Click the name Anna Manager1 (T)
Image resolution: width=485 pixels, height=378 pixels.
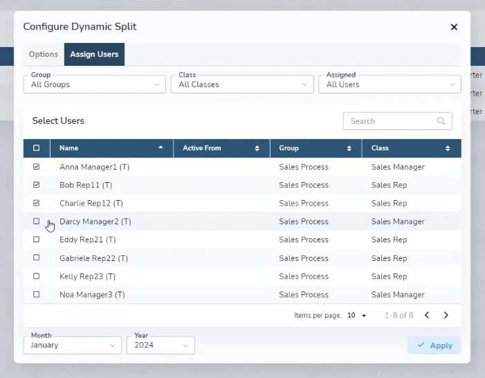[x=94, y=167]
